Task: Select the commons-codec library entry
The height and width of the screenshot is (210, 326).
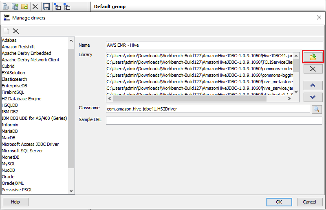Action: [200, 69]
